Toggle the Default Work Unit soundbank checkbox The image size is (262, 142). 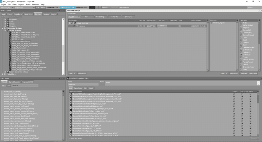coord(72,23)
